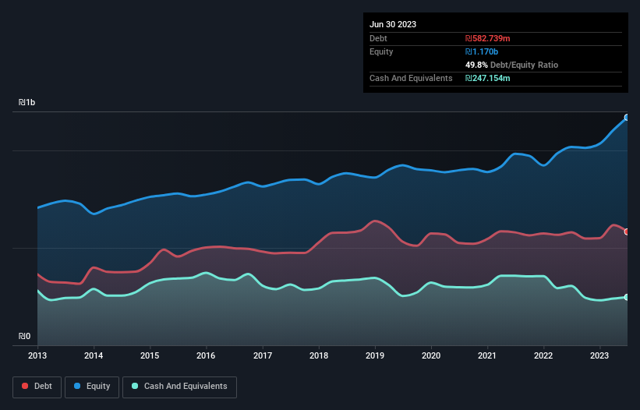
Task: Click the 2020 x-axis label
Action: pos(431,355)
